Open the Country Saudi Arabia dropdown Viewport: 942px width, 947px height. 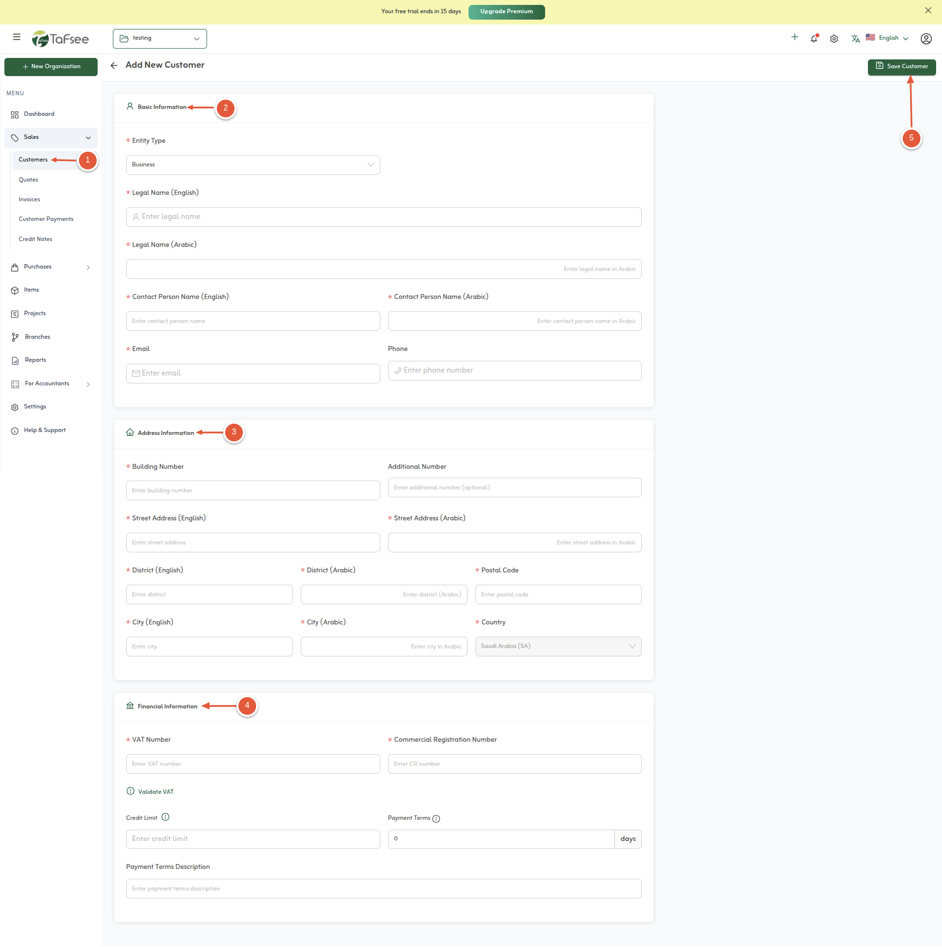[x=558, y=647]
